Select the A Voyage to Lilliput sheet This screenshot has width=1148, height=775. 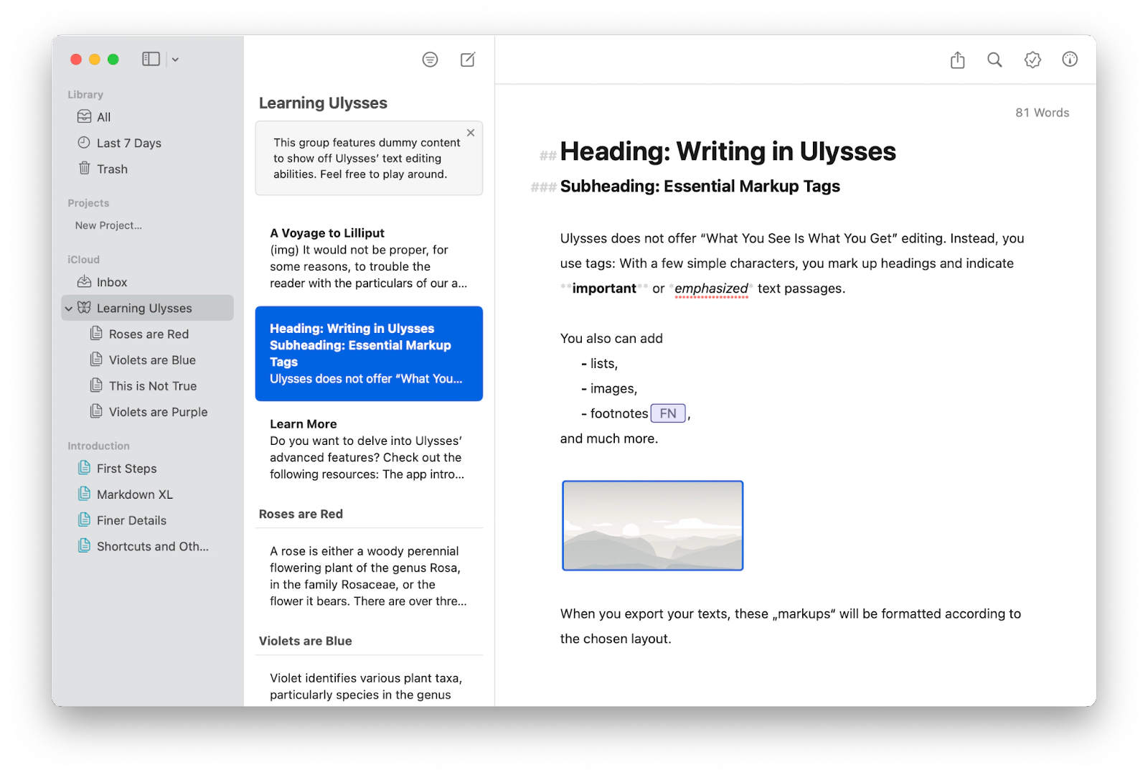369,258
